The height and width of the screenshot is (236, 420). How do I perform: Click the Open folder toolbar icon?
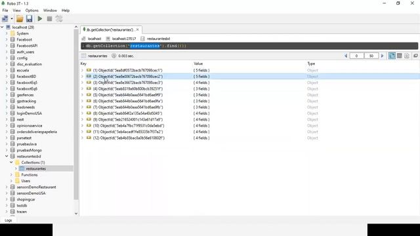[20, 19]
